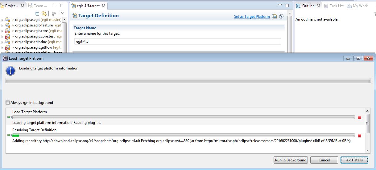The width and height of the screenshot is (376, 170).
Task: Click Load Target Platform job progress bar
Action: pos(184,117)
